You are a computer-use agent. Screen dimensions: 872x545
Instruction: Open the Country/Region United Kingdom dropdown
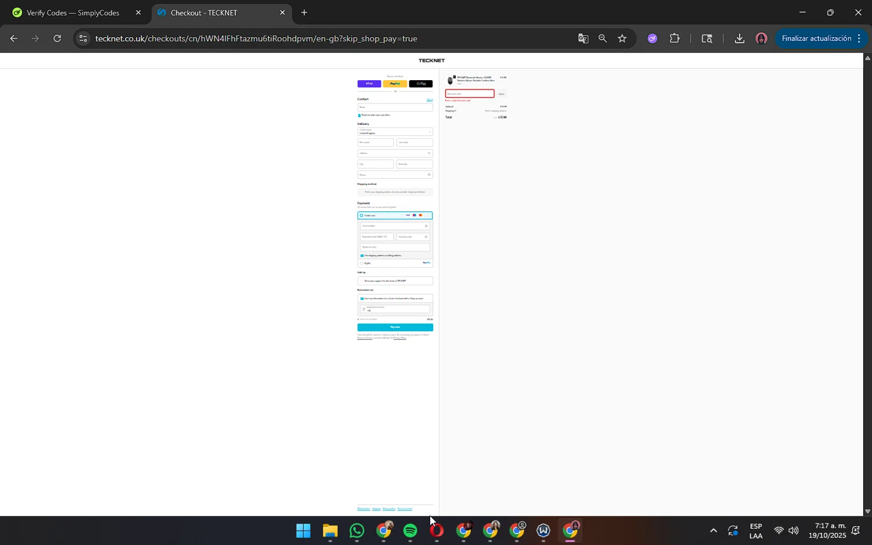(x=395, y=131)
